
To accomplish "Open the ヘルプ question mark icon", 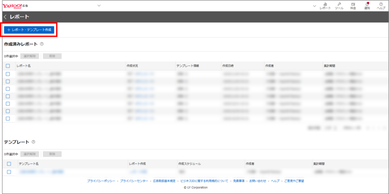I will point(381,5).
